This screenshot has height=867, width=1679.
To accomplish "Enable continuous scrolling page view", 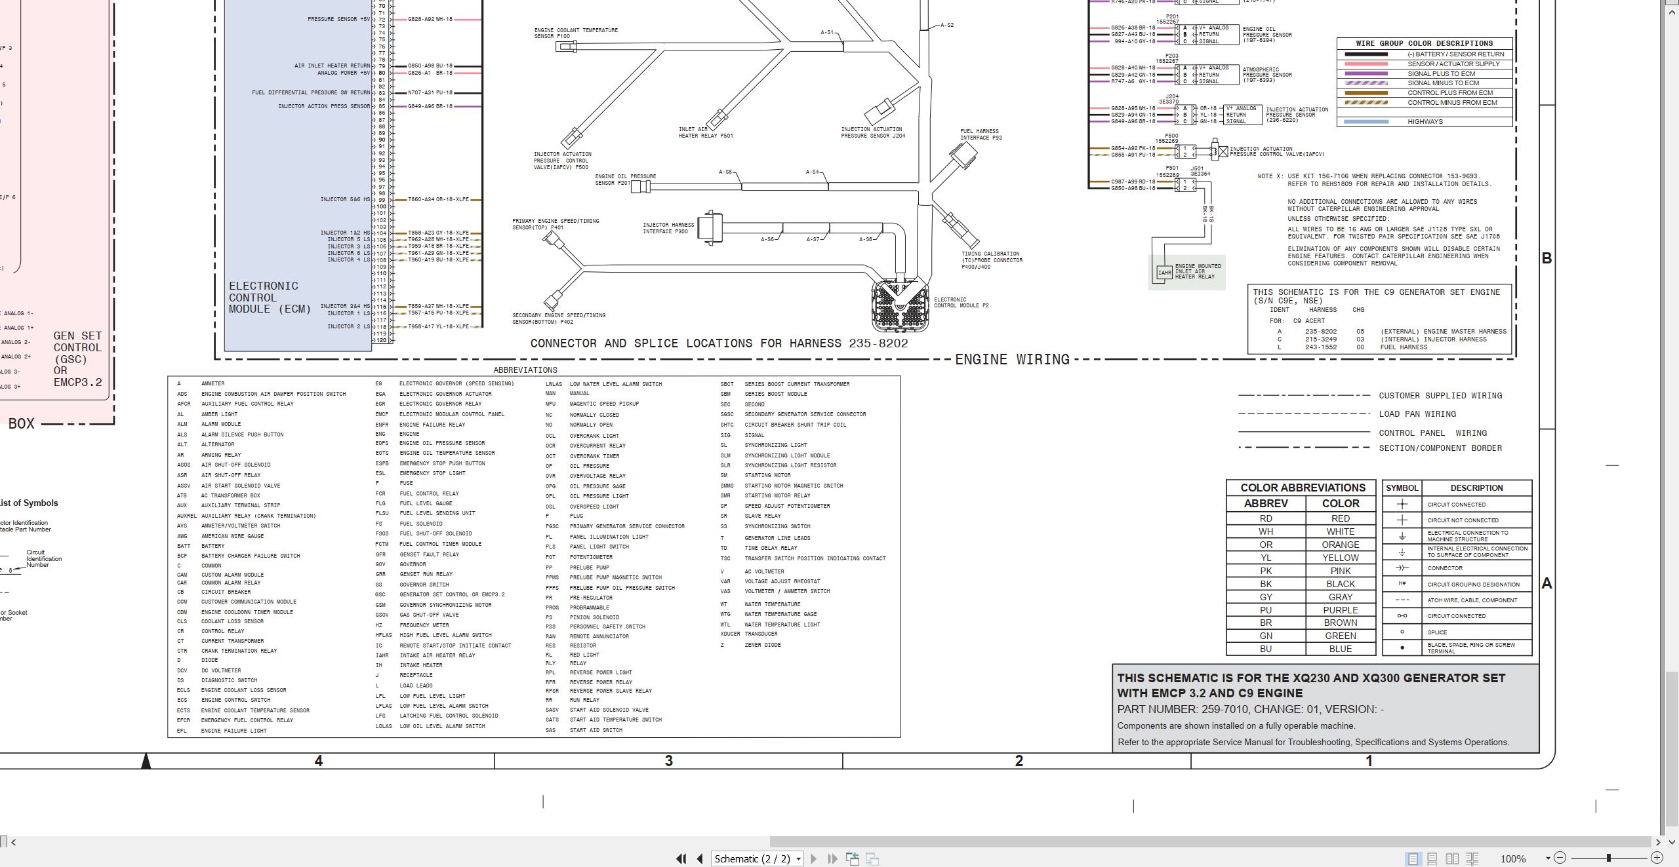I will 1432,858.
